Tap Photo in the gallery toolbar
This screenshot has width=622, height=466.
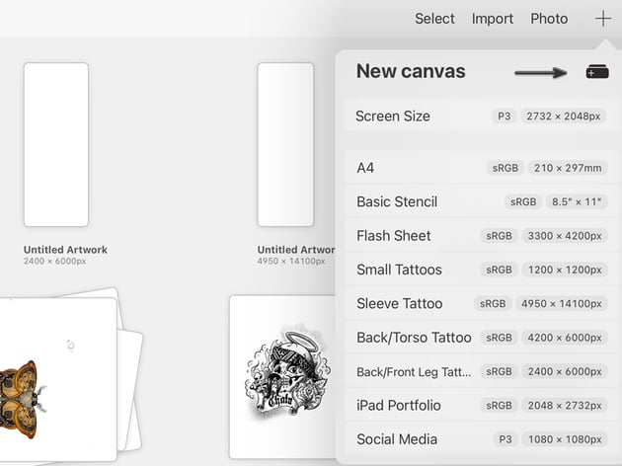[549, 19]
